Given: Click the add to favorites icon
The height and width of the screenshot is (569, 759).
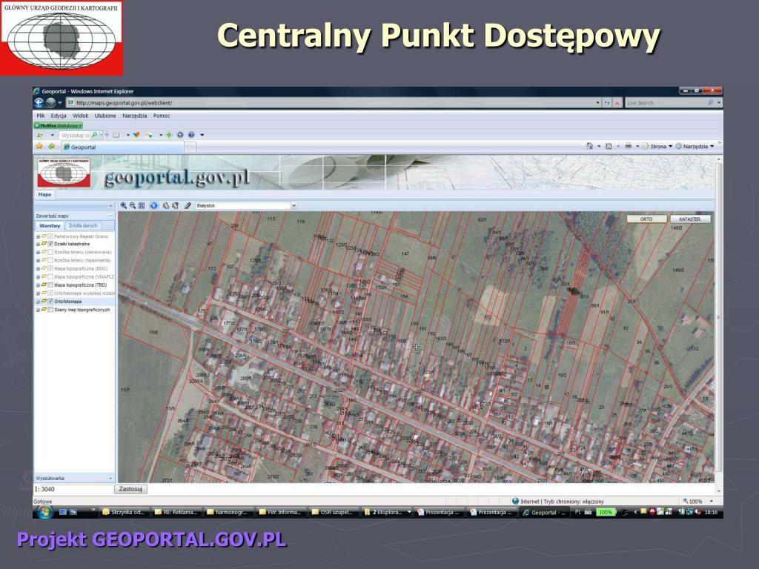Looking at the screenshot, I should pyautogui.click(x=51, y=147).
